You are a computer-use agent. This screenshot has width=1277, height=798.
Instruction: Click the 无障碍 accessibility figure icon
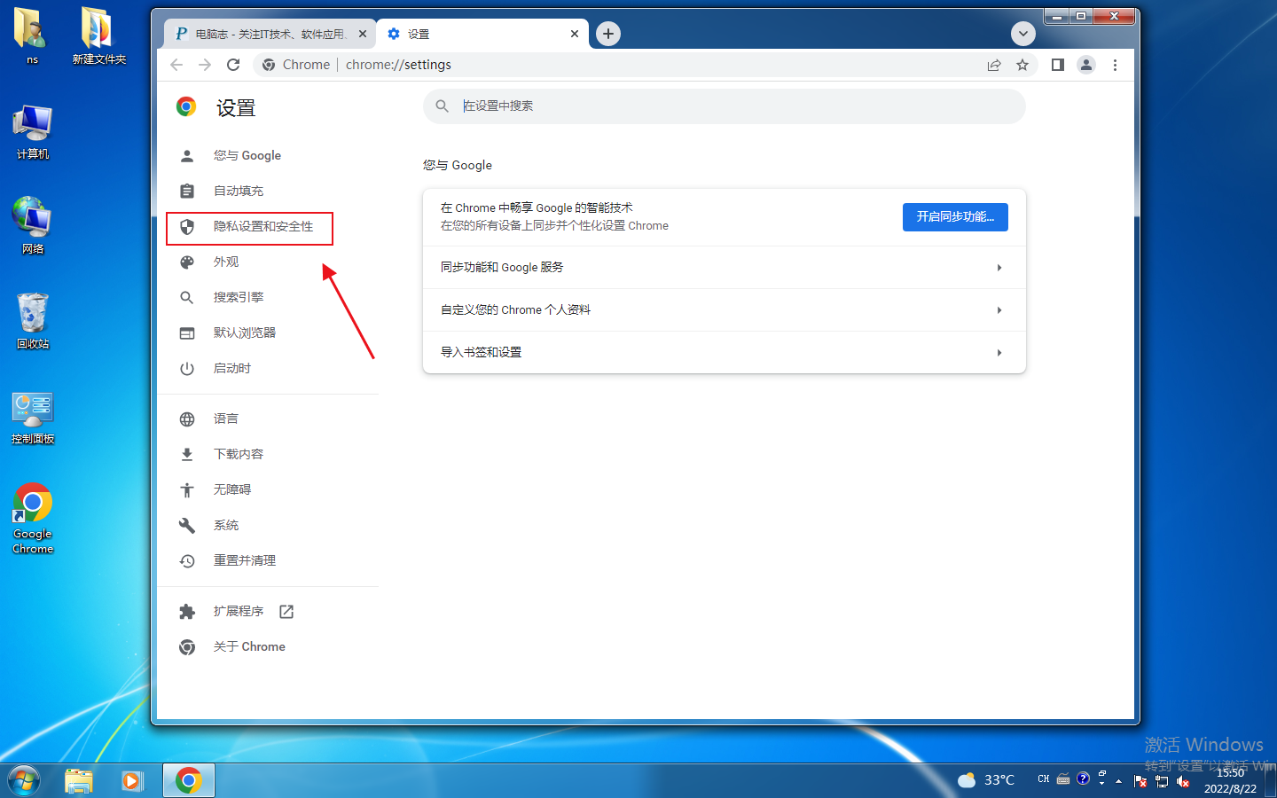point(187,490)
